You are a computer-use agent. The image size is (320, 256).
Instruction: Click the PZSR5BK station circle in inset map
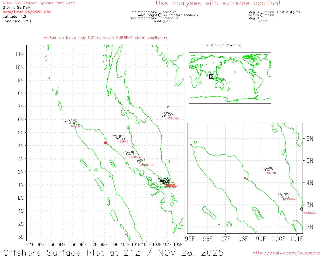coord(282,196)
